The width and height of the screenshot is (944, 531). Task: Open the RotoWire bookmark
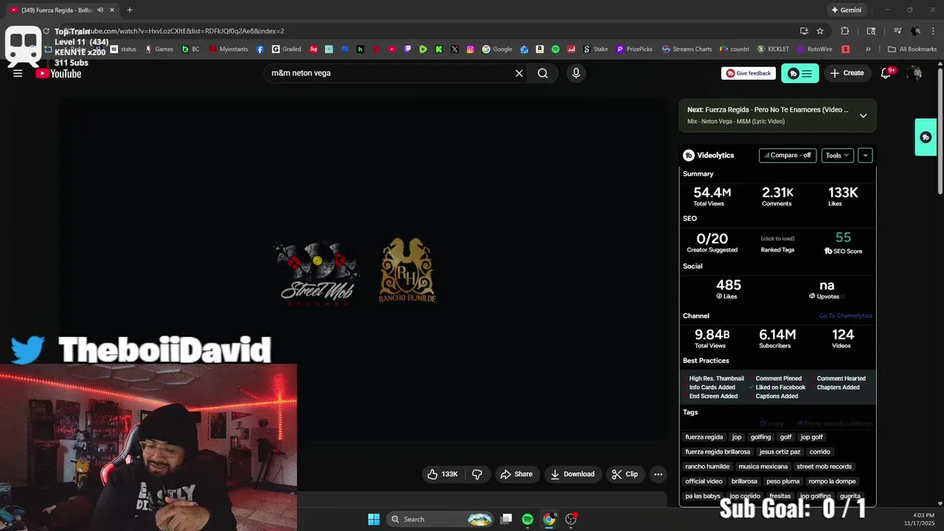tap(815, 49)
